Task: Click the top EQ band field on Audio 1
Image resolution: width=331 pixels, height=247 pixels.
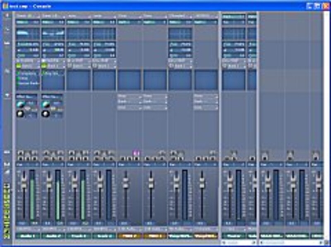Action: (x=28, y=45)
